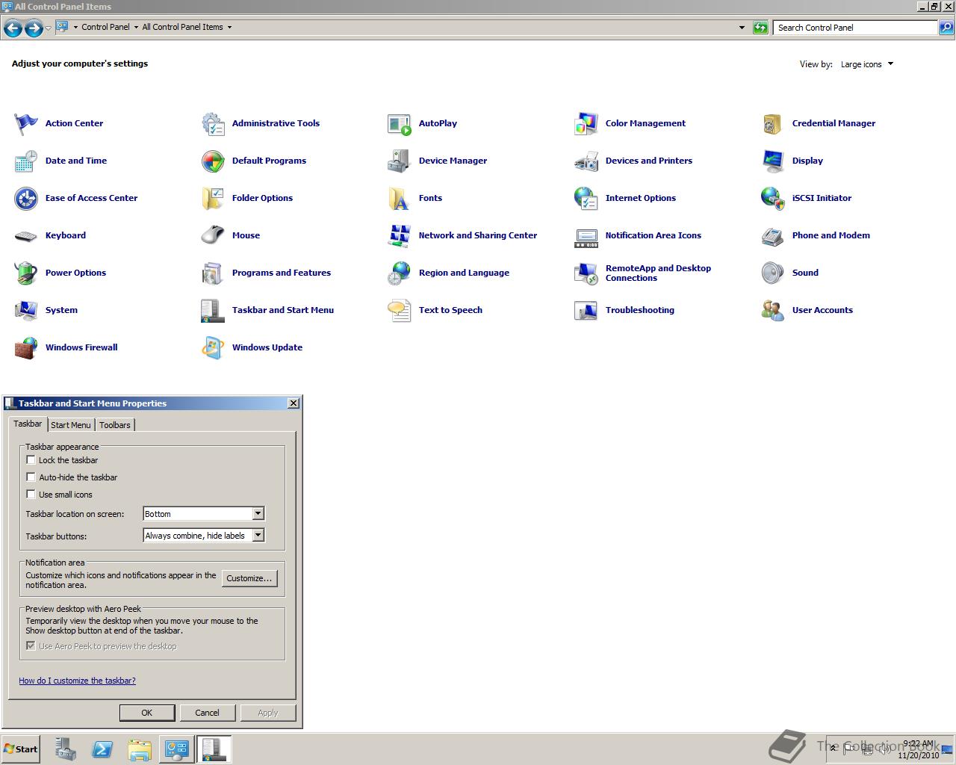The image size is (956, 765).
Task: Open the address bar history dropdown arrow
Action: coord(742,28)
